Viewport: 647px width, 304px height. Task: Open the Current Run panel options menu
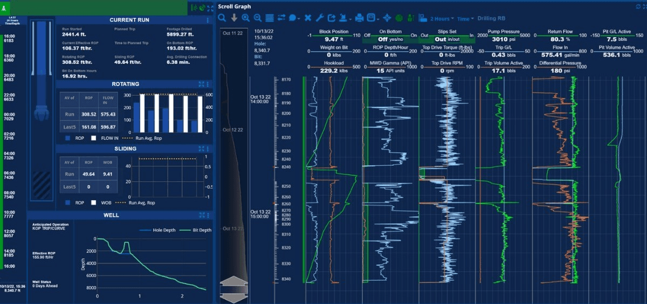tap(208, 20)
